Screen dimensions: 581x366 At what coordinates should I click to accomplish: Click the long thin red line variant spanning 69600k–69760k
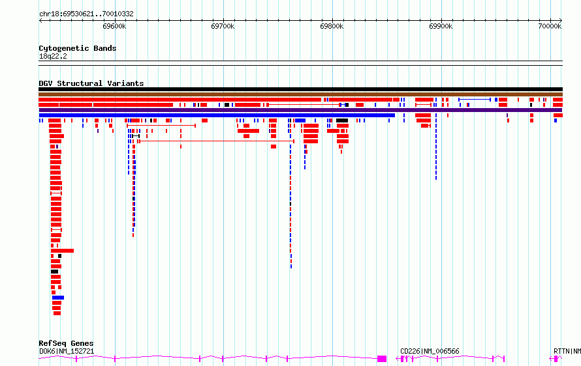pyautogui.click(x=215, y=141)
